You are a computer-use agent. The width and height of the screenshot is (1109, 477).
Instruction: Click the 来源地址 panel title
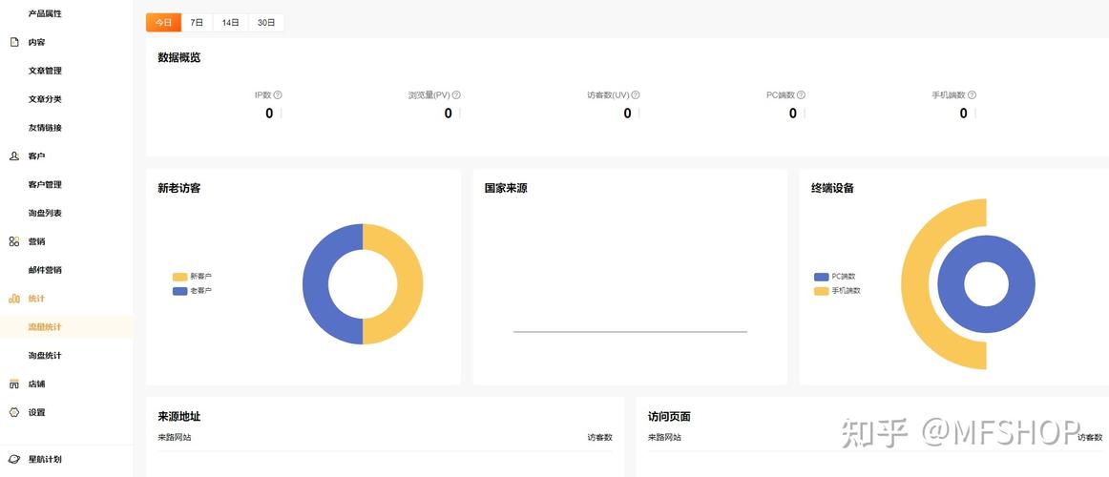pos(178,417)
